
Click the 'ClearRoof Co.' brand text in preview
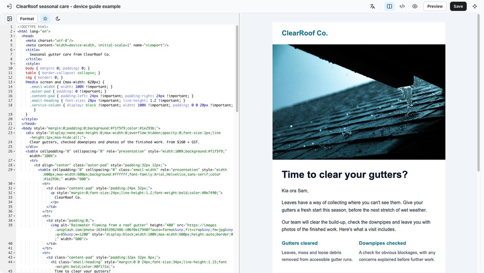[x=305, y=33]
